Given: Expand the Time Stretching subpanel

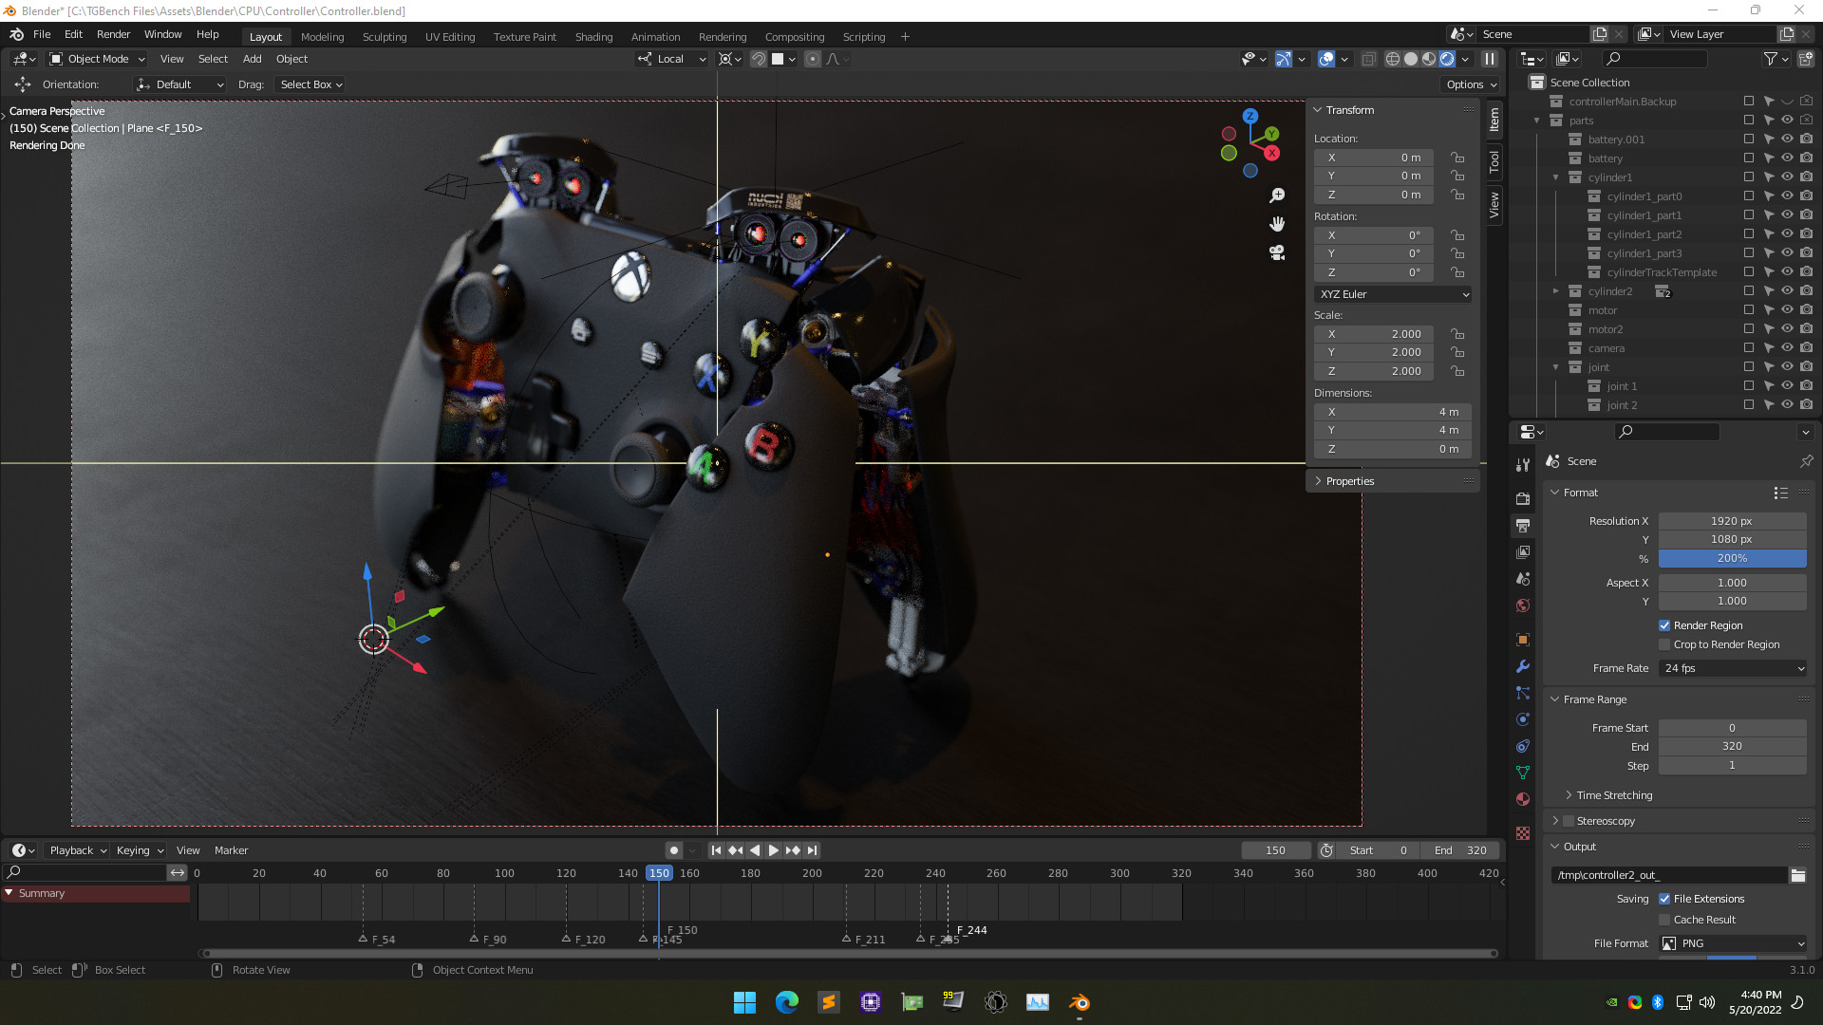Looking at the screenshot, I should coord(1569,795).
